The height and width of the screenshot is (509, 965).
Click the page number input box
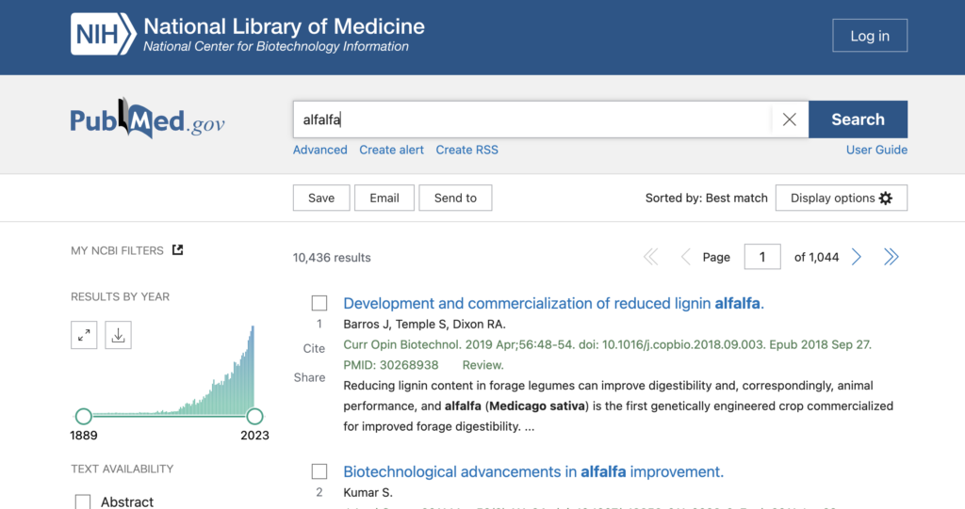(761, 257)
